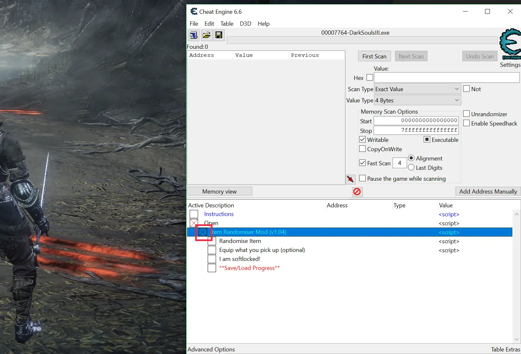Screen dimensions: 521x354
Task: Click the Start address field
Action: [416, 121]
